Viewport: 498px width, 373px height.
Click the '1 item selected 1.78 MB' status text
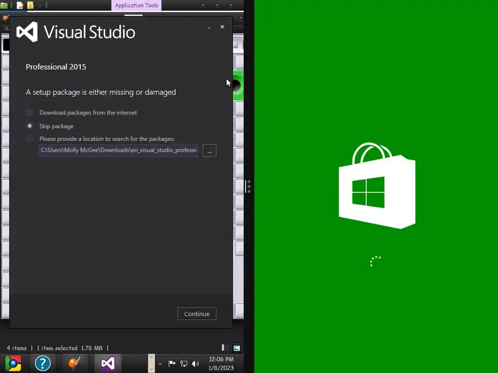click(70, 348)
